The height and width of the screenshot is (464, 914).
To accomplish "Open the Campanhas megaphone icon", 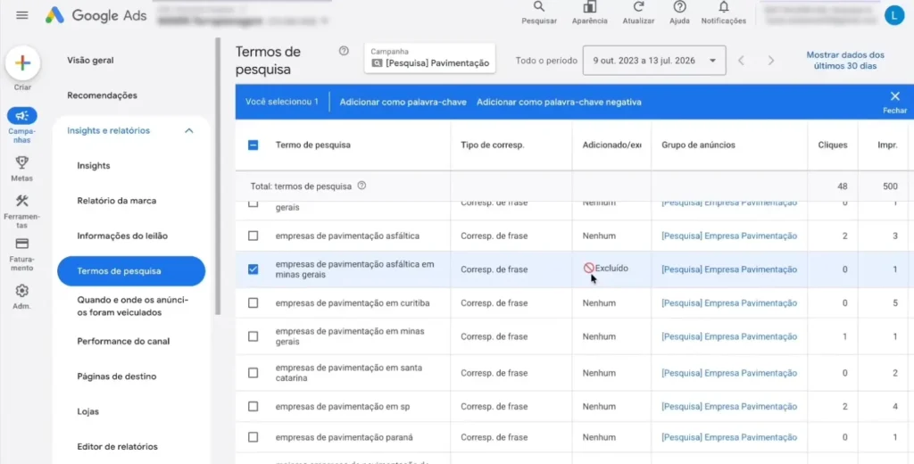I will [22, 117].
